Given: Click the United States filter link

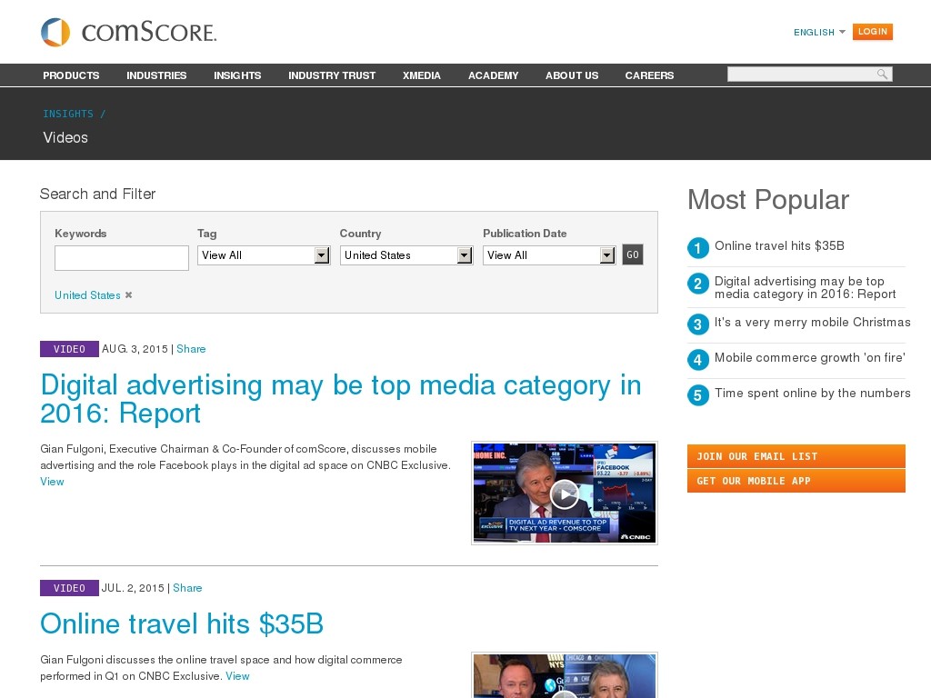Looking at the screenshot, I should 87,295.
